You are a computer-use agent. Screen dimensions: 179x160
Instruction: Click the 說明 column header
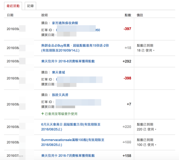[44, 15]
